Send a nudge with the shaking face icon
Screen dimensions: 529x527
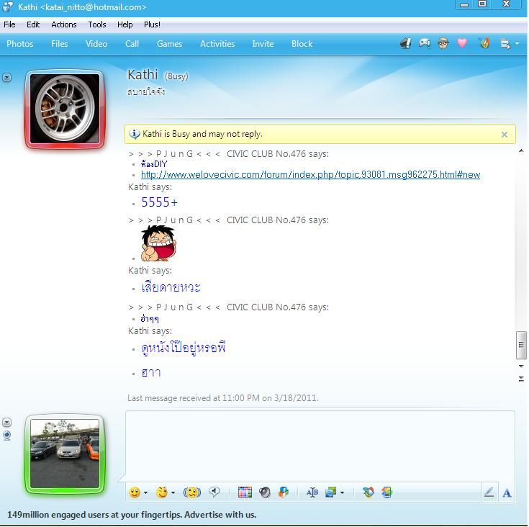point(192,492)
